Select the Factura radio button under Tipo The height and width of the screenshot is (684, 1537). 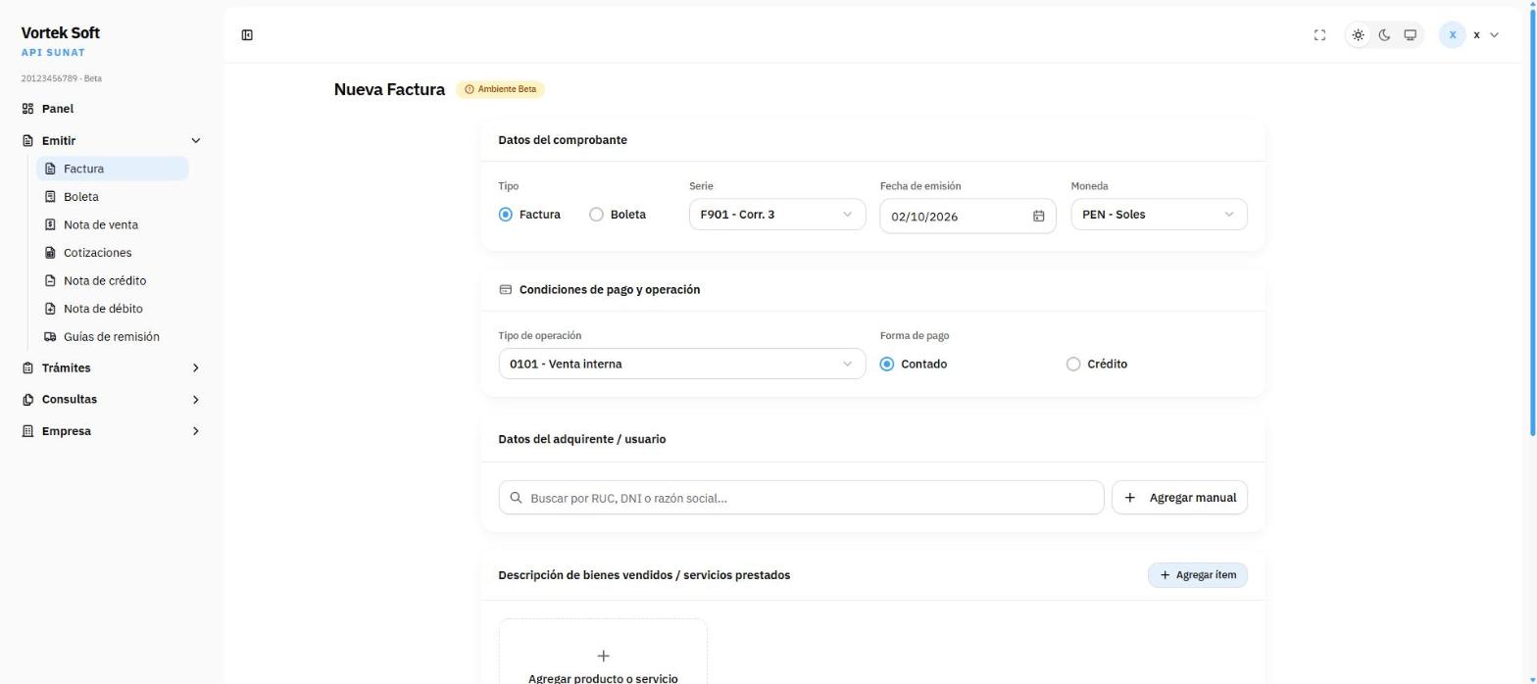pos(505,215)
